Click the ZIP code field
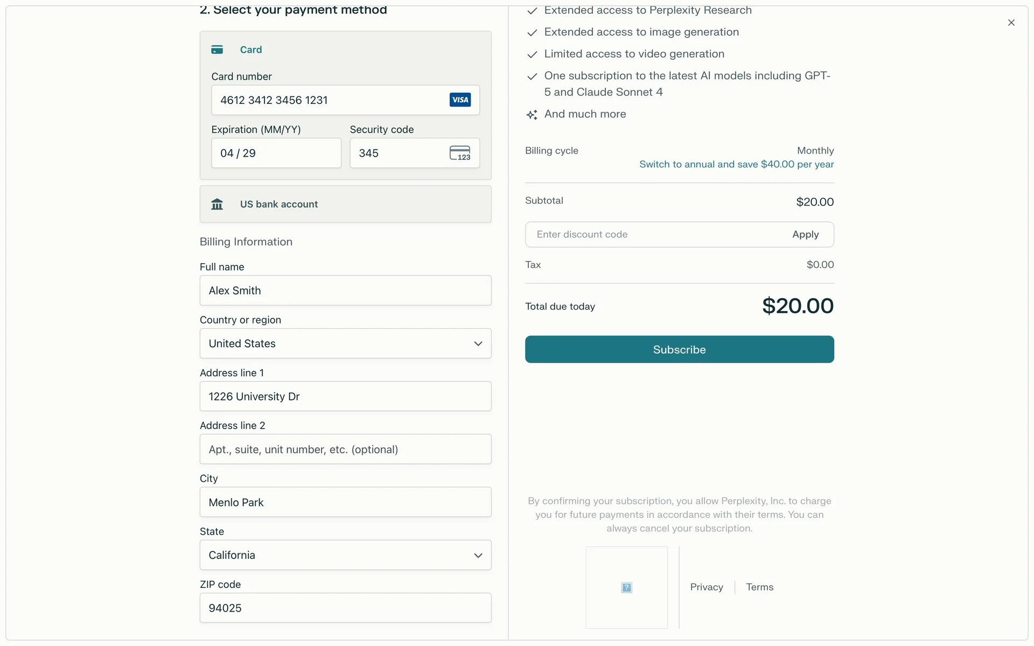The width and height of the screenshot is (1034, 646). [345, 608]
